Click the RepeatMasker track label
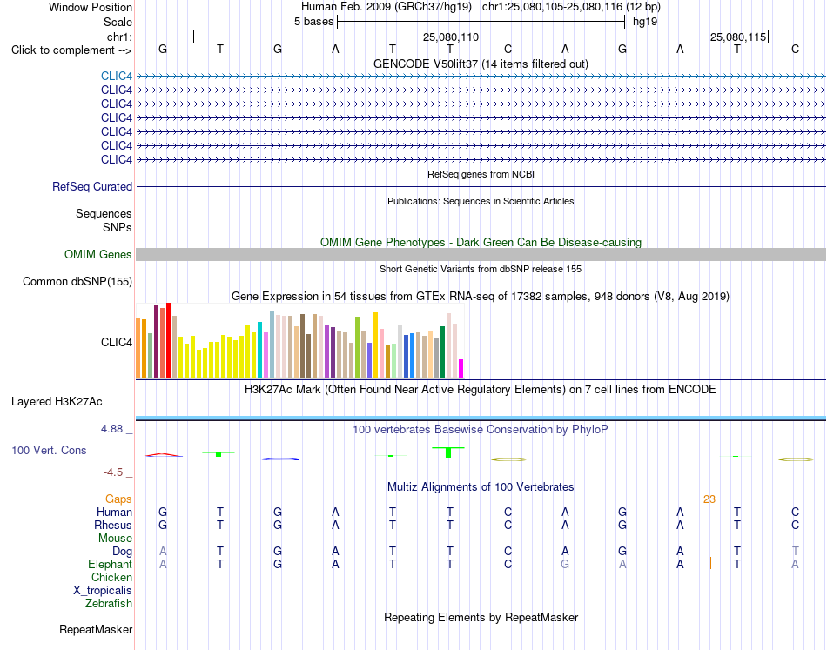The height and width of the screenshot is (650, 827). pos(96,629)
